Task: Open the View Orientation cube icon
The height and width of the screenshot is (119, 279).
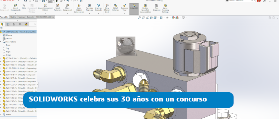Action: (x=155, y=18)
